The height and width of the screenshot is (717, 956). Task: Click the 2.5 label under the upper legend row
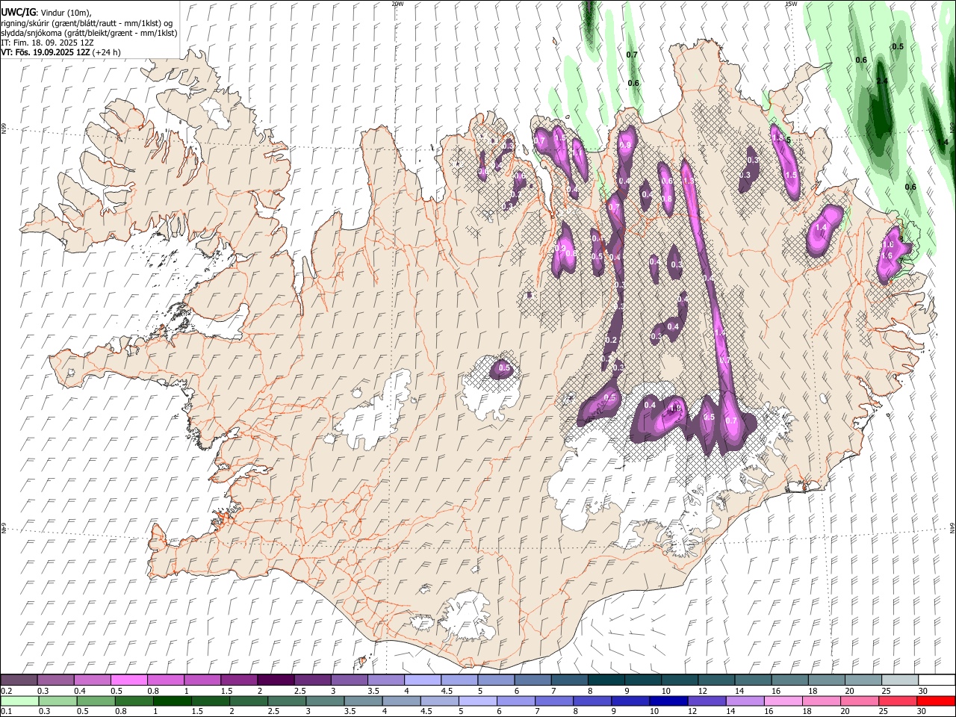coord(300,691)
